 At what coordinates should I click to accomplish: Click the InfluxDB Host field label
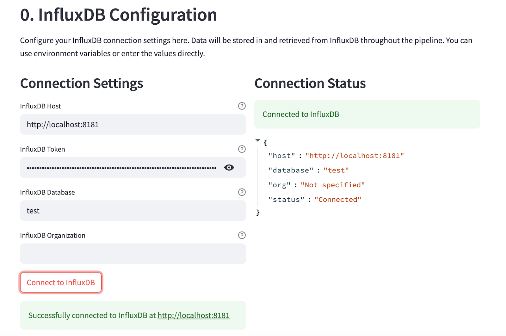point(40,106)
